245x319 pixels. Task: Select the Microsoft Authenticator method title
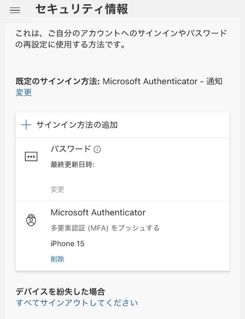(98, 213)
